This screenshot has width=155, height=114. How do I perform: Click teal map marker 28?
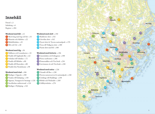(114, 71)
